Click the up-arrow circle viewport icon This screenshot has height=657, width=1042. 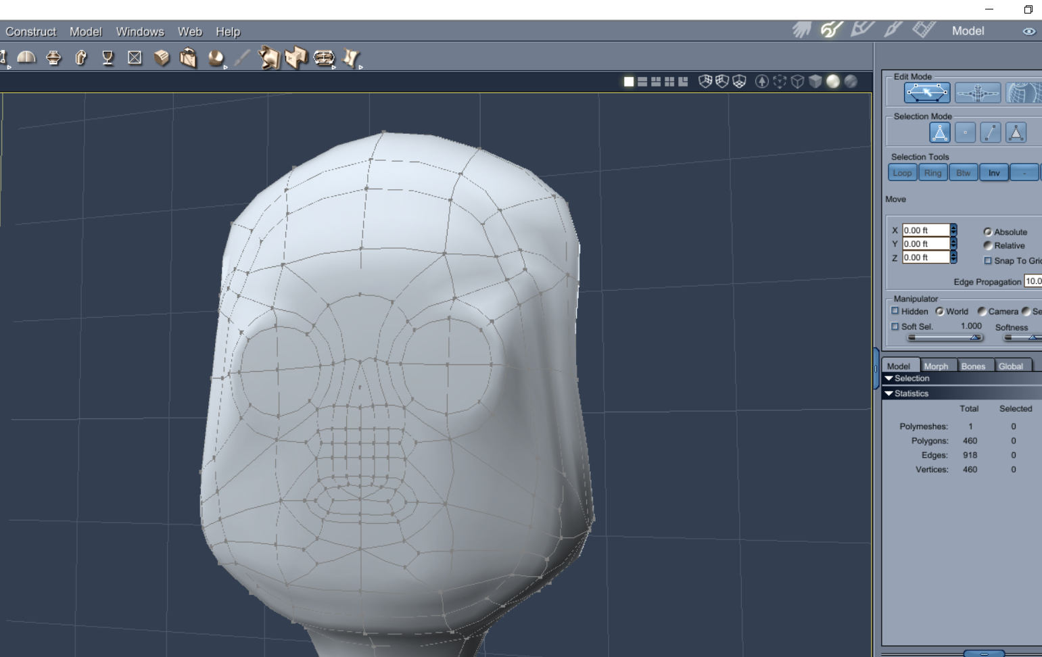[762, 82]
